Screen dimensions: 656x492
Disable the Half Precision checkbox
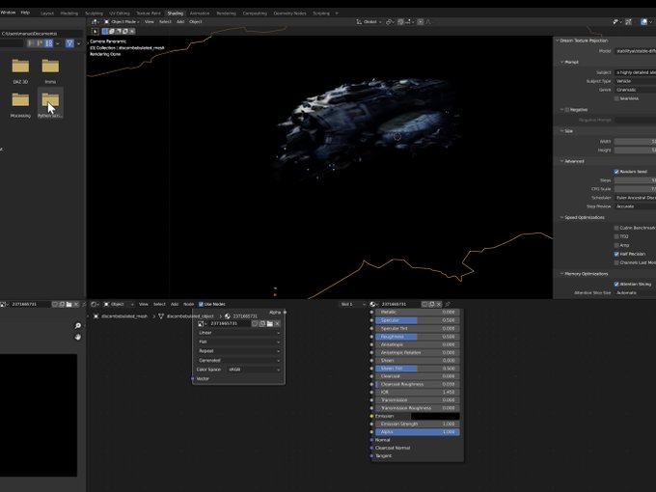coord(616,254)
